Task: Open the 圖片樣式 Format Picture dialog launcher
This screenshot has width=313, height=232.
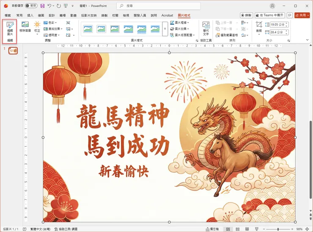Action: click(197, 41)
